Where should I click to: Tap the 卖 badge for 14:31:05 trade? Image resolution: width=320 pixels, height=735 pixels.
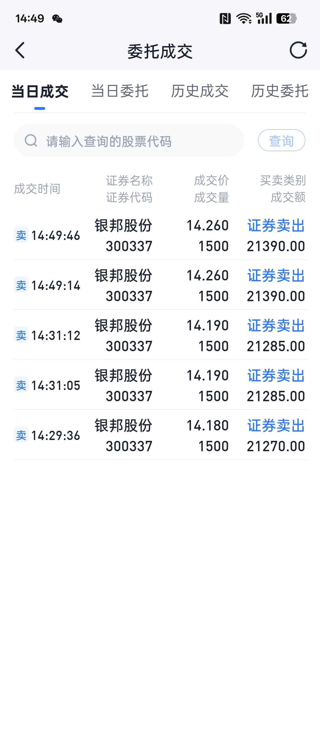tap(21, 385)
